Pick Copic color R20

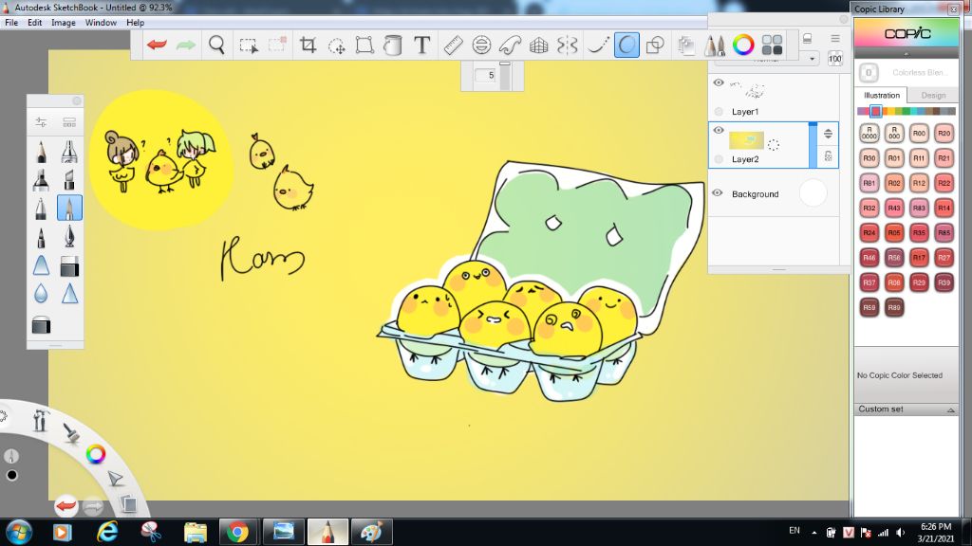point(944,133)
